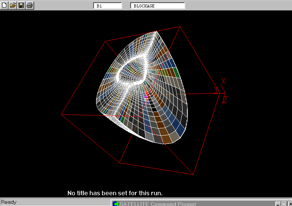Click the BLOCKAGE field in the toolbar
Viewport: 292px width, 206px height.
[x=158, y=6]
